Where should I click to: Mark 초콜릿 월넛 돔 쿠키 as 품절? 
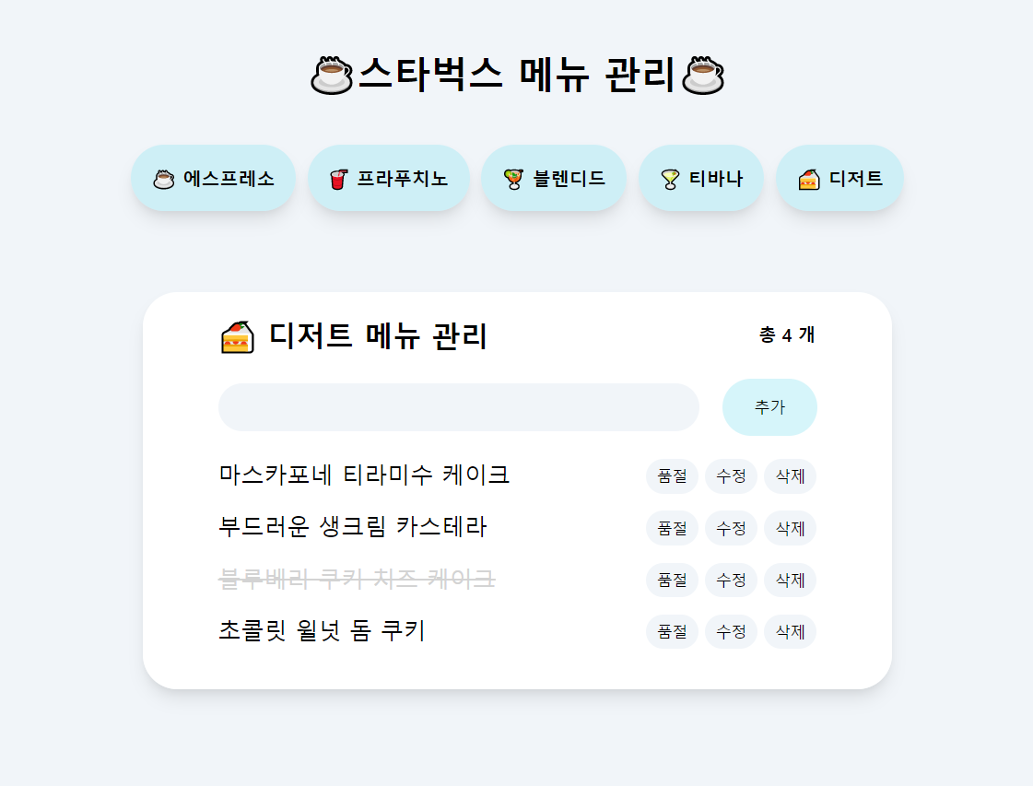click(x=672, y=631)
